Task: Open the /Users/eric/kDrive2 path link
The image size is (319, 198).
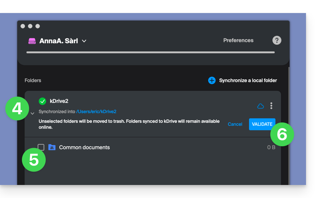Action: point(96,112)
